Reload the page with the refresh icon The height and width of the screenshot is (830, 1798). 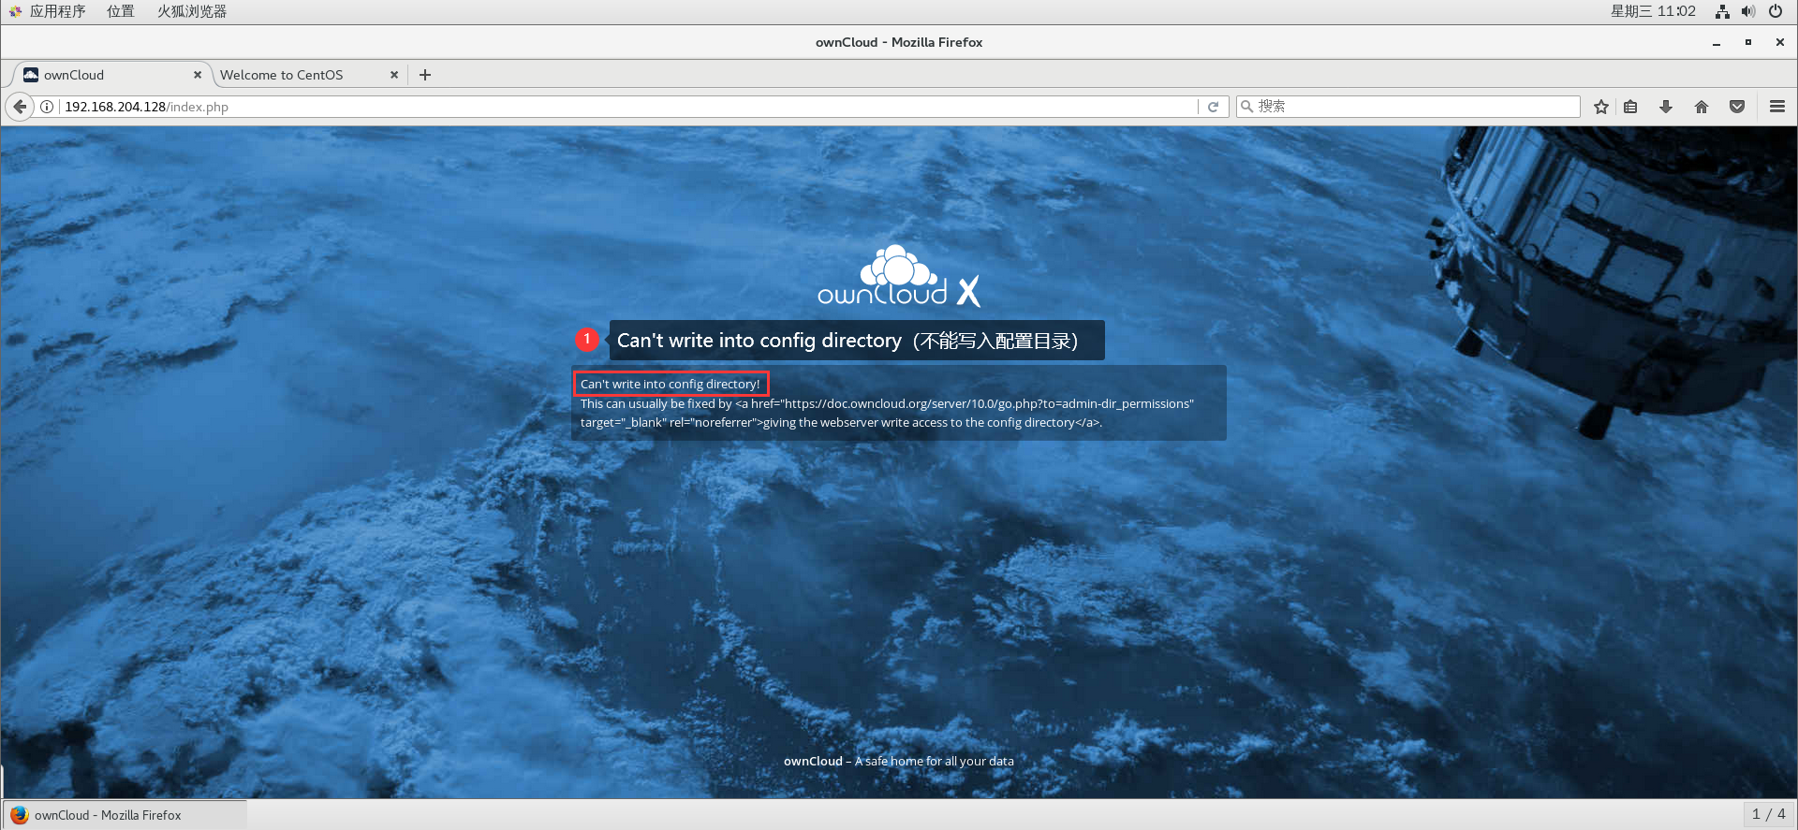point(1213,107)
